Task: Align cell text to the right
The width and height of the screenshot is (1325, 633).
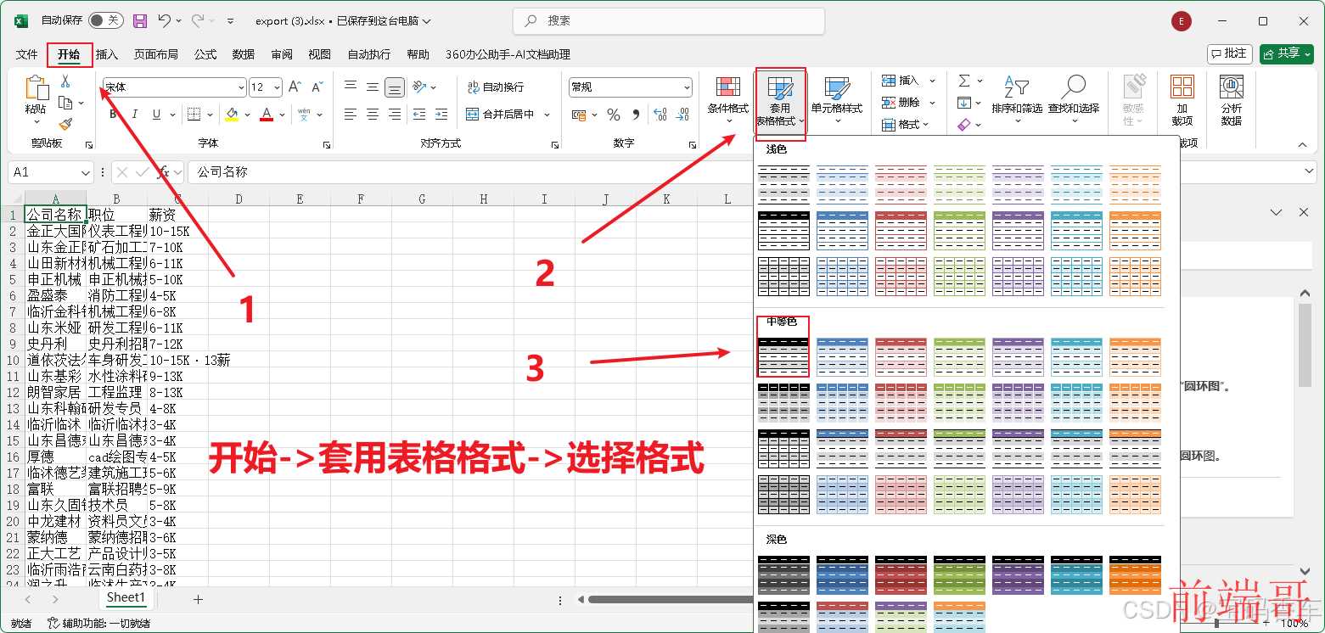Action: coord(395,114)
